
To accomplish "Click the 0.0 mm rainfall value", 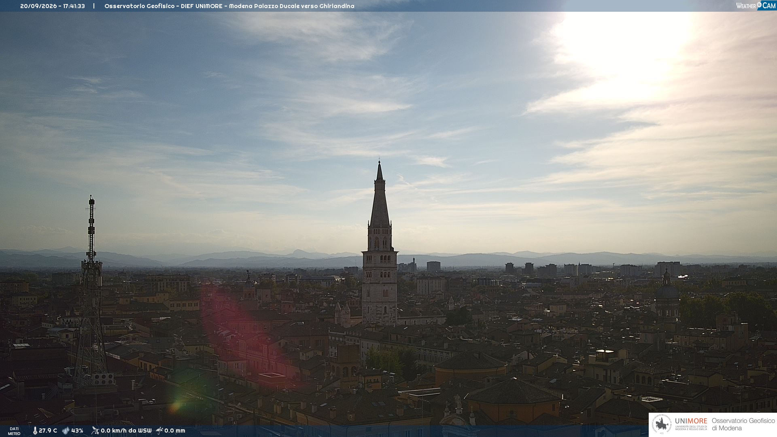I will [175, 431].
